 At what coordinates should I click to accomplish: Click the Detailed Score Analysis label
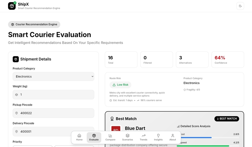click(195, 126)
